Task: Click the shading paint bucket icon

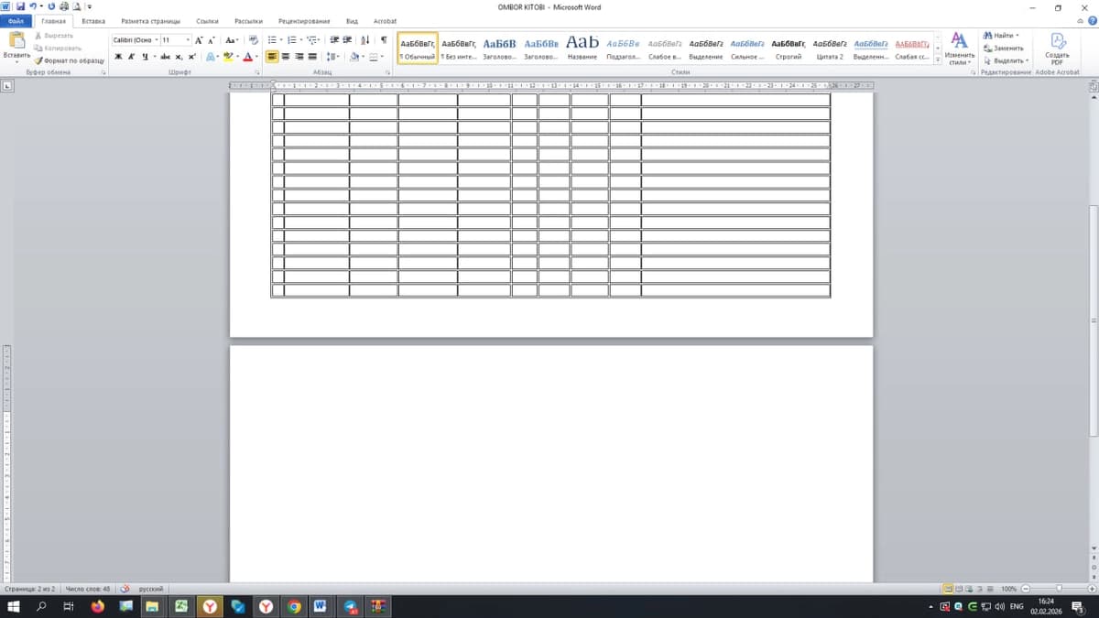Action: (354, 57)
